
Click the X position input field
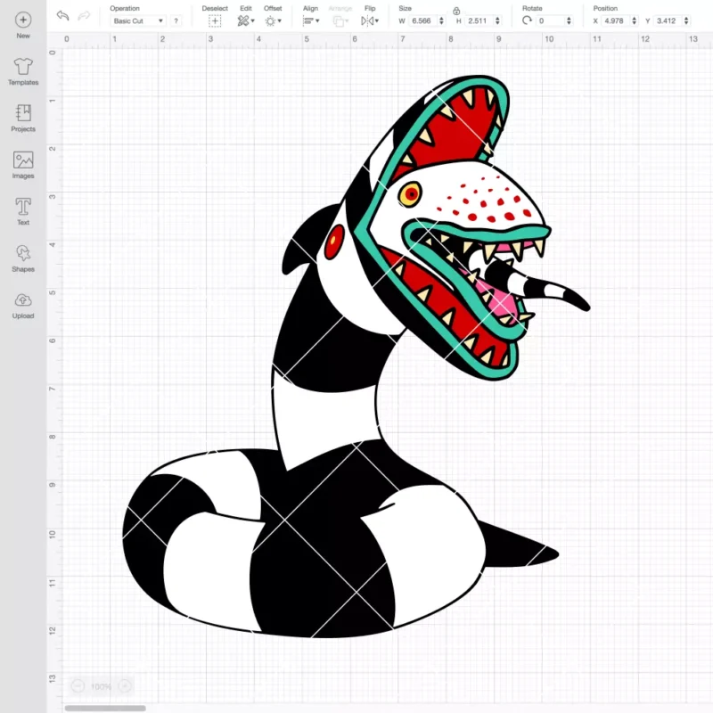(615, 20)
